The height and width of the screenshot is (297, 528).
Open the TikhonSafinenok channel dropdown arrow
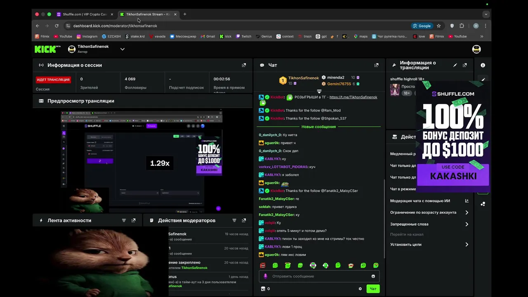[x=122, y=49]
